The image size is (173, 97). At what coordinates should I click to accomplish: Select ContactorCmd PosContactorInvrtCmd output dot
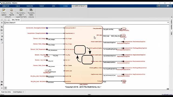123,61
